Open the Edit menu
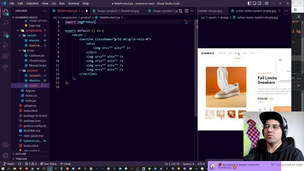 (20, 3)
